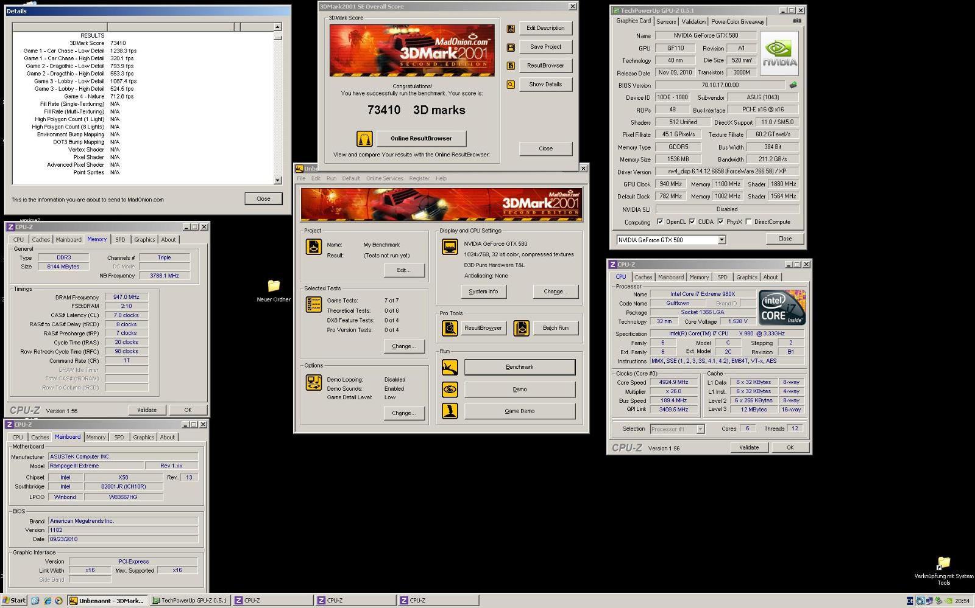Click the Unbenannt - 3DMark taskbar button
Screen dimensions: 975x608
pos(107,601)
